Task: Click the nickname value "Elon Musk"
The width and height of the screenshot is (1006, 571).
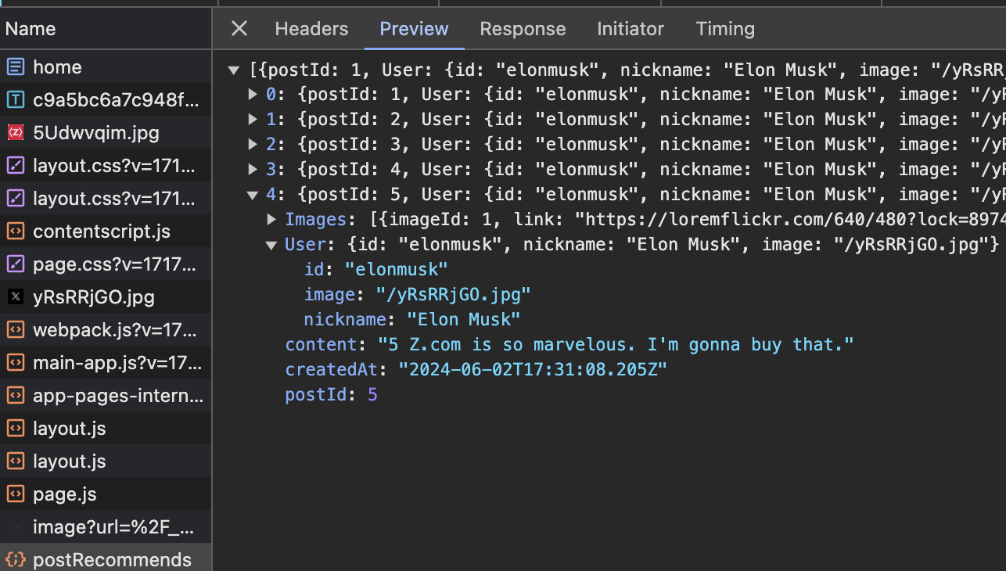Action: (463, 320)
